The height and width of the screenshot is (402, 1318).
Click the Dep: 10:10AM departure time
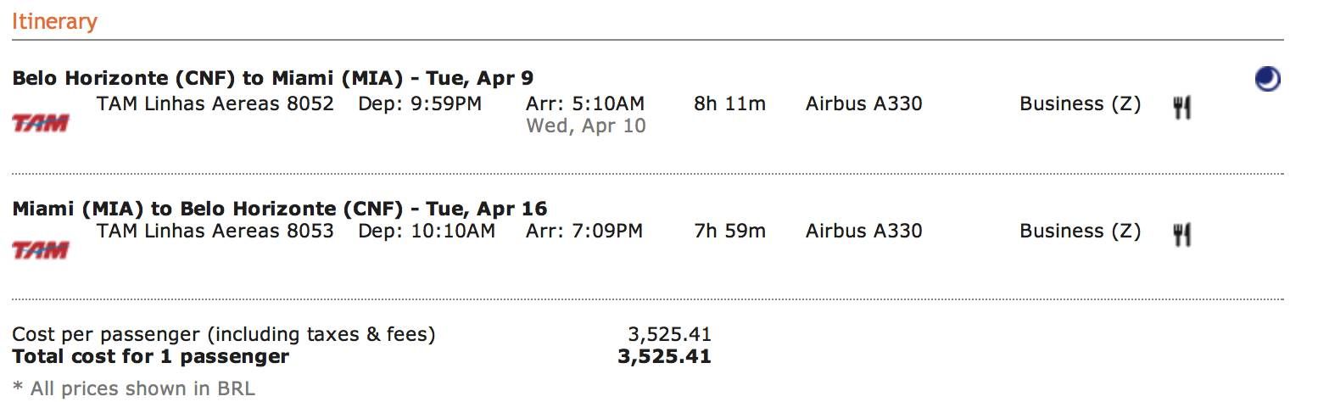tap(427, 231)
